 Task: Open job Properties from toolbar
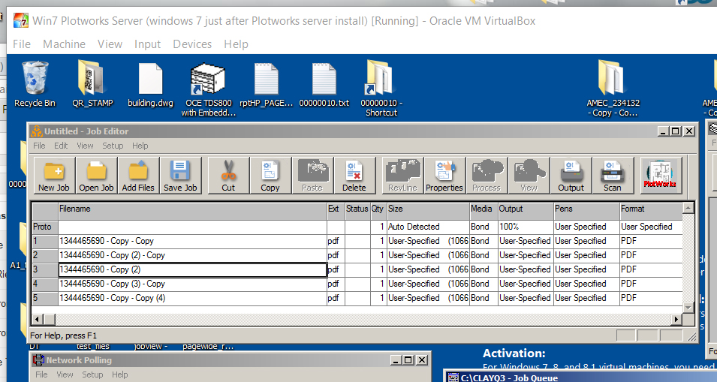(444, 176)
